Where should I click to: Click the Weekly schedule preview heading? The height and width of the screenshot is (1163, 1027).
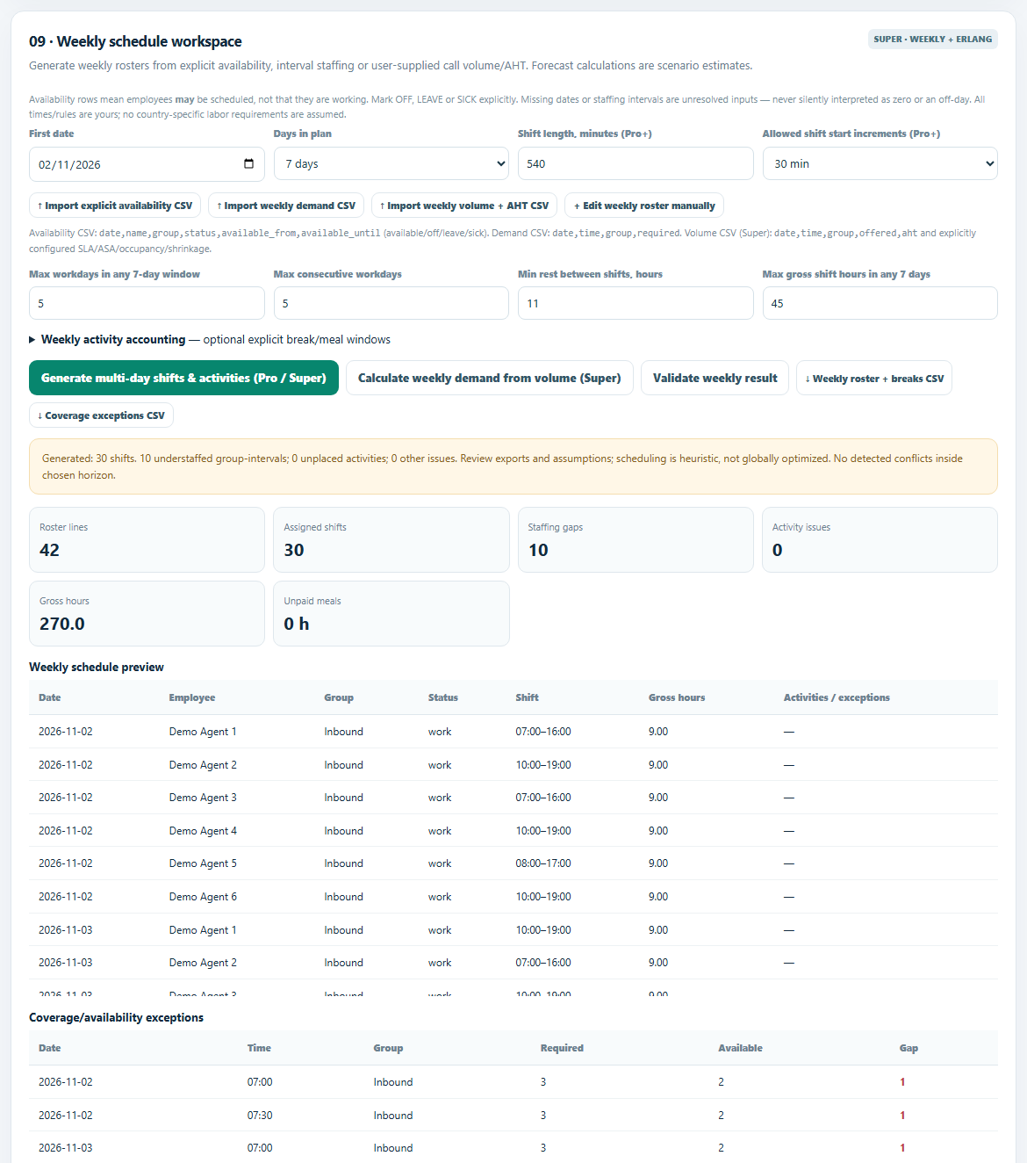pyautogui.click(x=97, y=667)
